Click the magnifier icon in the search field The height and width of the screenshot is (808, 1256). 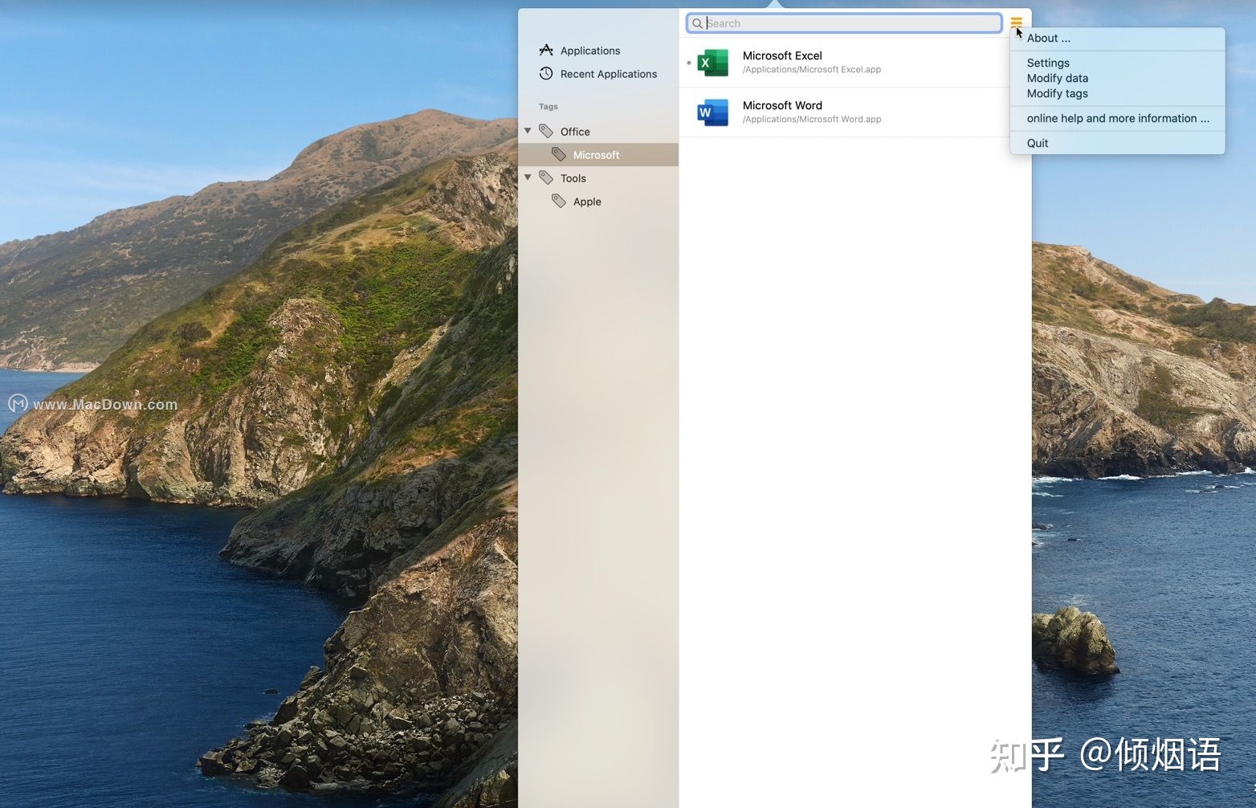click(697, 23)
